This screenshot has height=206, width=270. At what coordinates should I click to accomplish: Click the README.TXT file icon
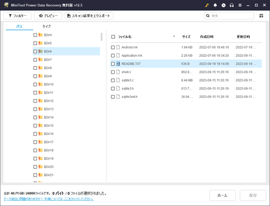pos(118,64)
